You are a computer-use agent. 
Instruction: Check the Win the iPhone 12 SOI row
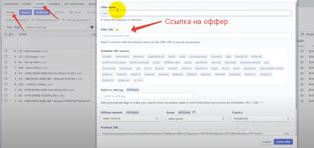(x=6, y=73)
